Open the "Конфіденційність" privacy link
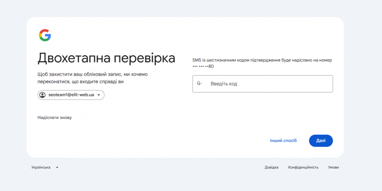This screenshot has width=382, height=191. pyautogui.click(x=303, y=167)
